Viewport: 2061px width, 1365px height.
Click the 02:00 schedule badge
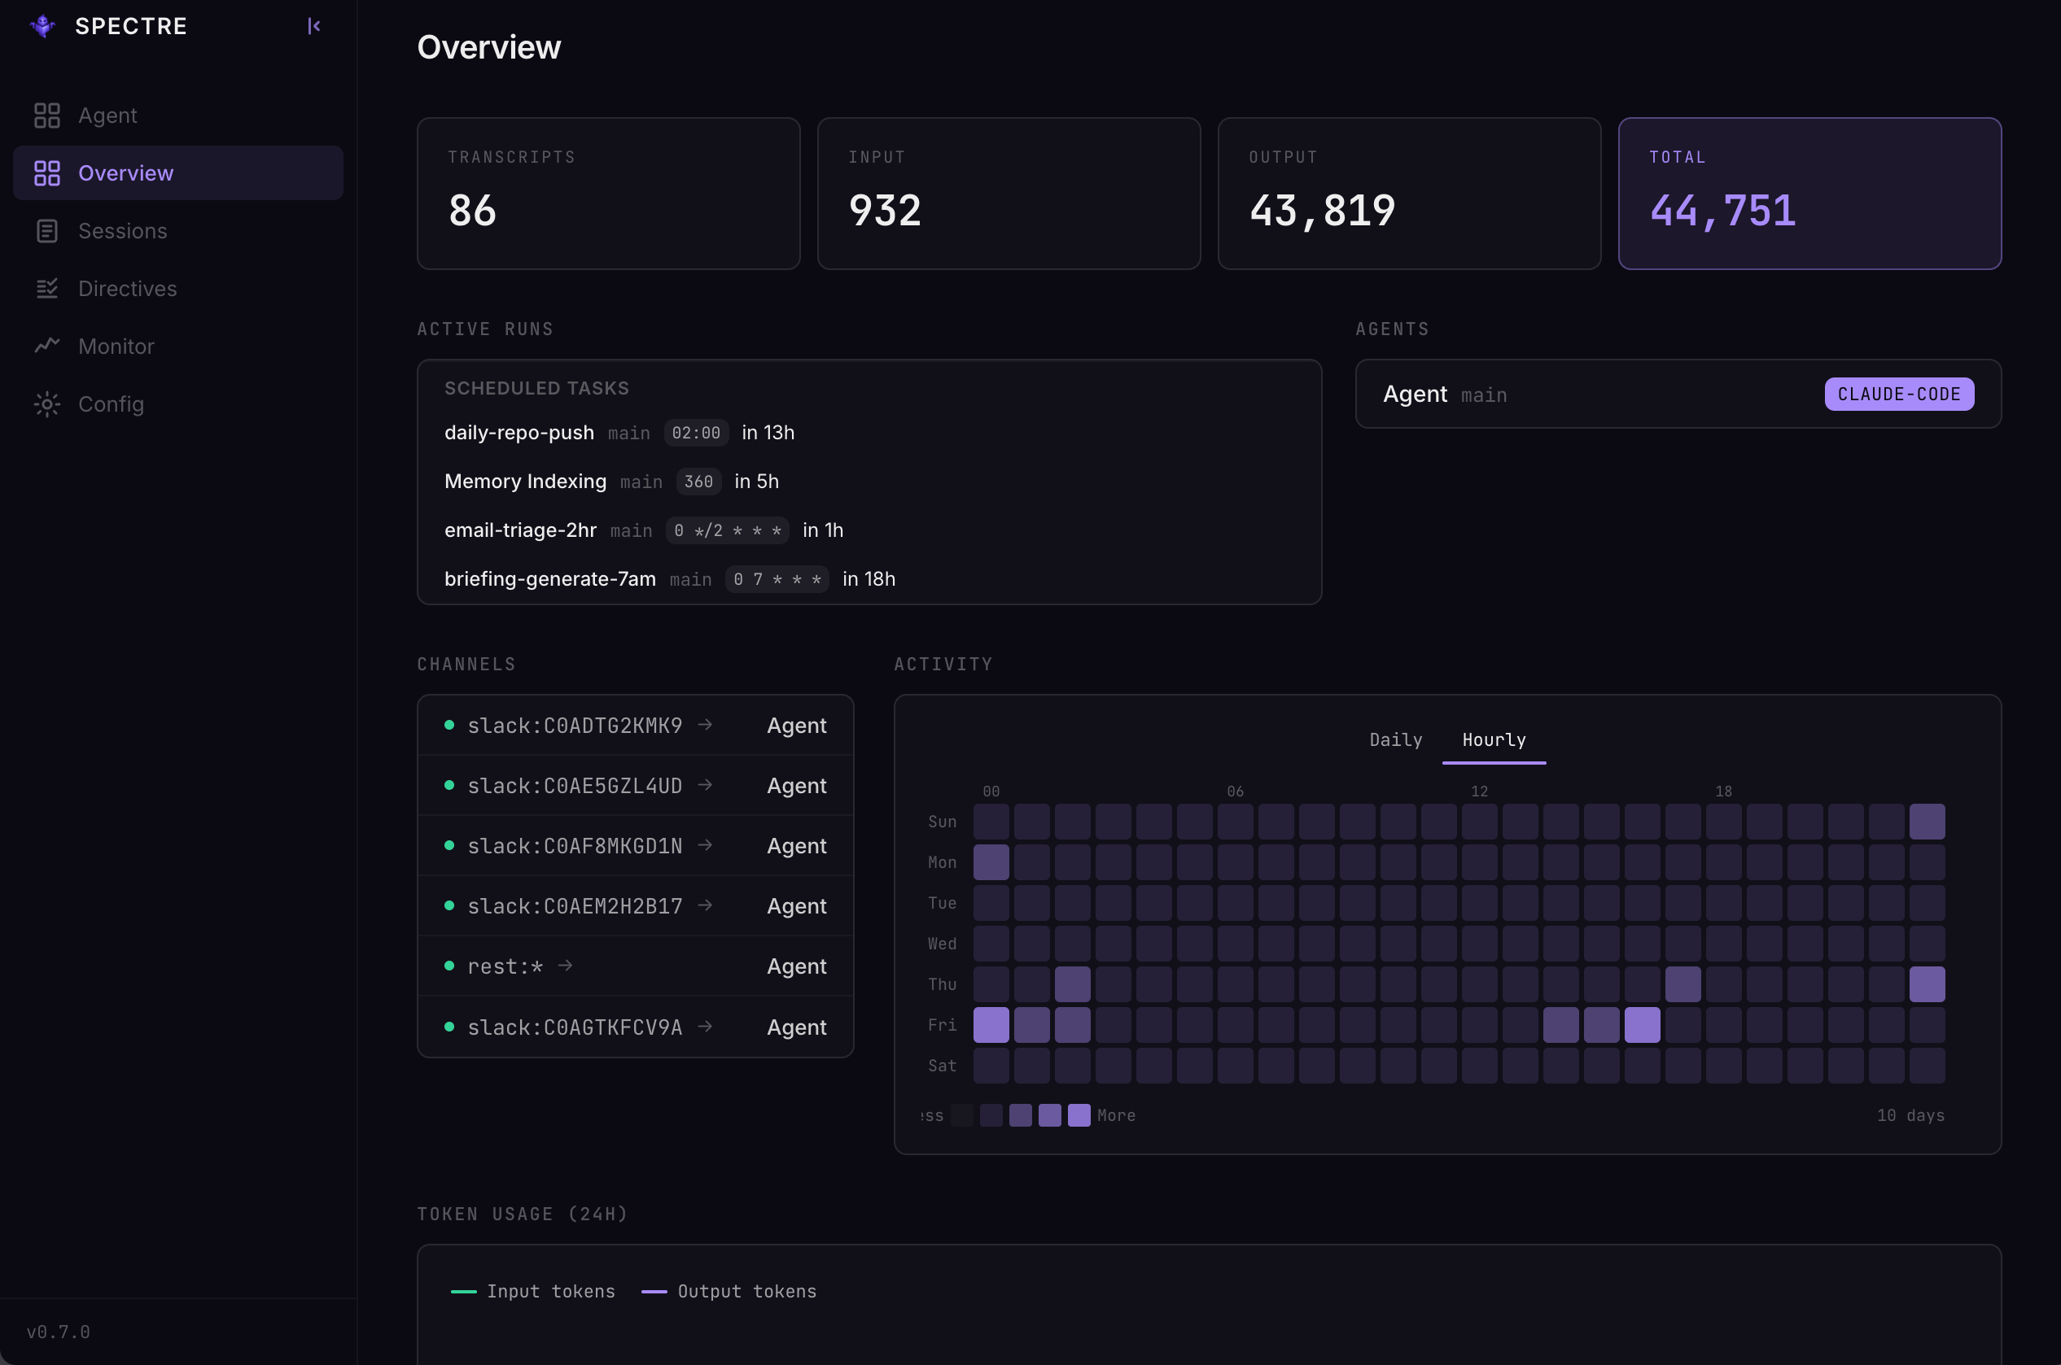696,433
